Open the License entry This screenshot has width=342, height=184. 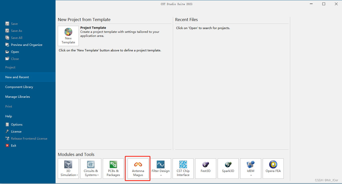click(14, 132)
